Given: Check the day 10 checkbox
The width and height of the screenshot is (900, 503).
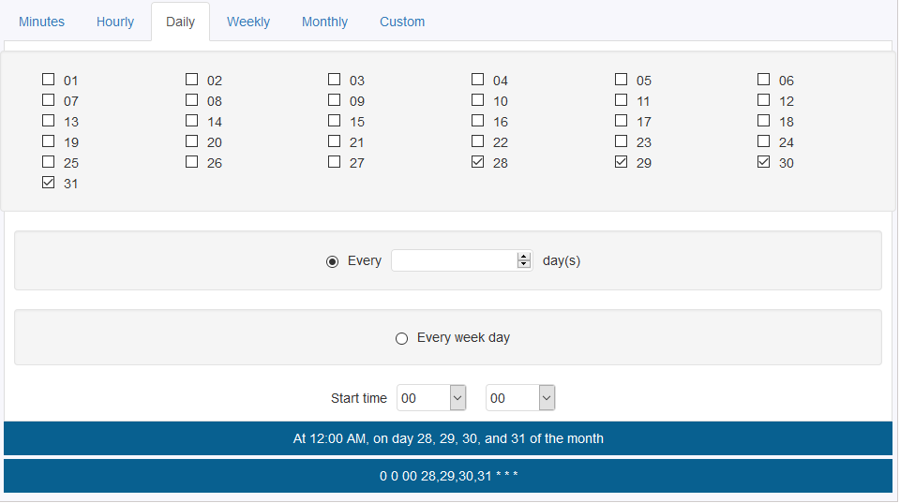Looking at the screenshot, I should [x=477, y=100].
